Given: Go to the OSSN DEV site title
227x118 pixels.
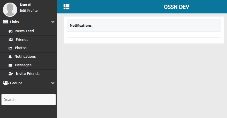Looking at the screenshot, I should click(x=177, y=7).
